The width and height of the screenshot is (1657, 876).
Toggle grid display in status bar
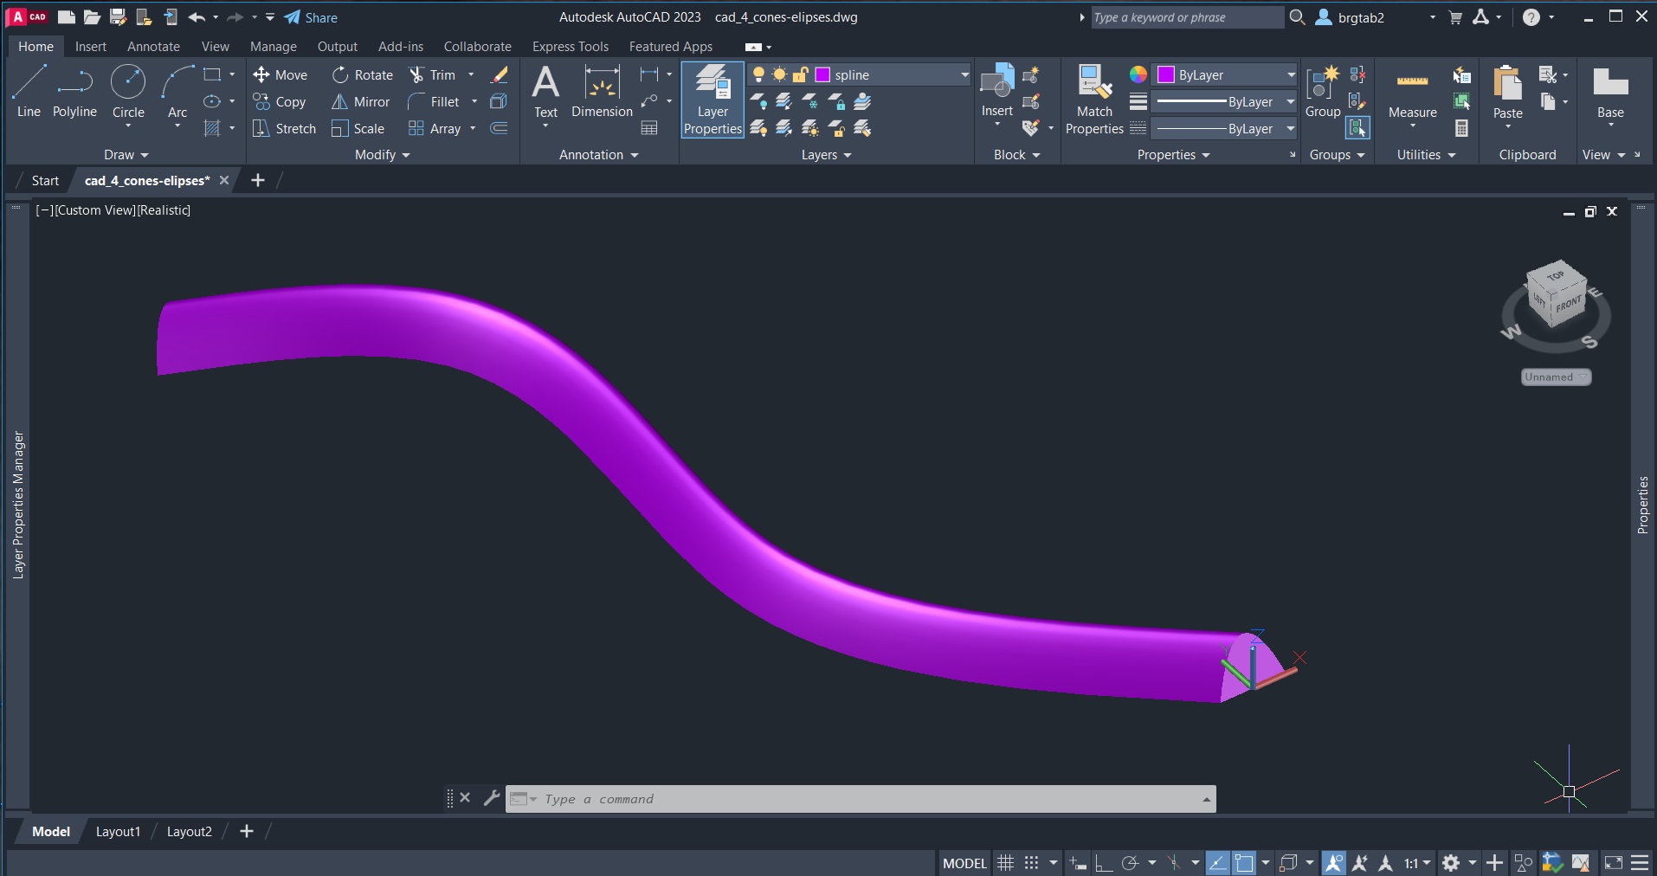(1005, 863)
